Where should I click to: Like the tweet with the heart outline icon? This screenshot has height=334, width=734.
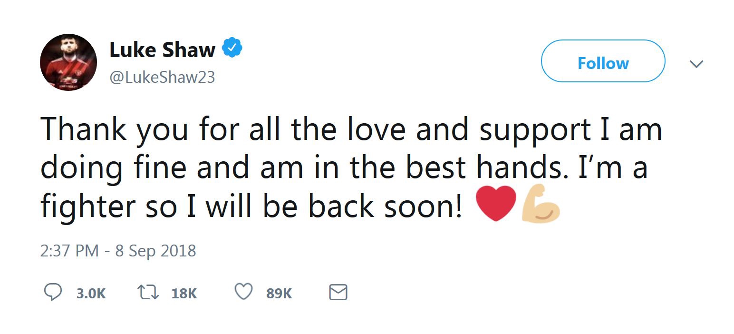tap(244, 292)
